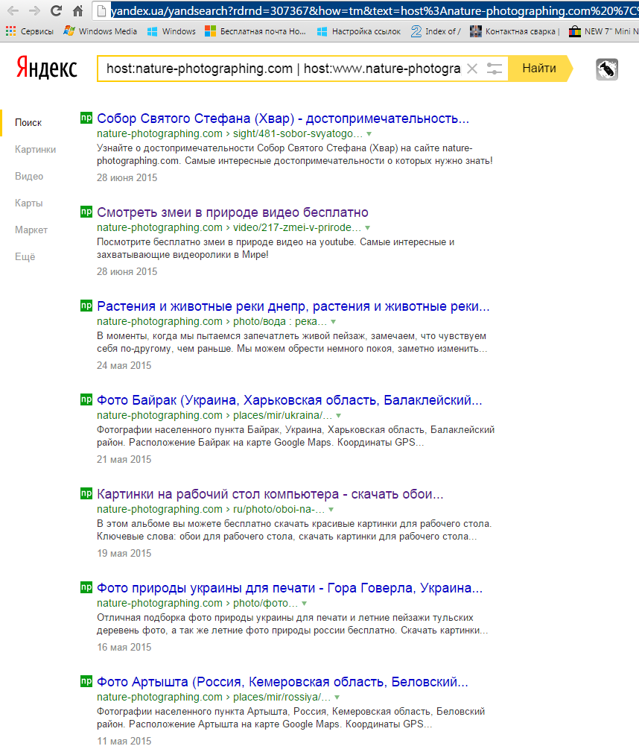The height and width of the screenshot is (749, 639).
Task: Reload the page with the refresh icon
Action: 56,11
